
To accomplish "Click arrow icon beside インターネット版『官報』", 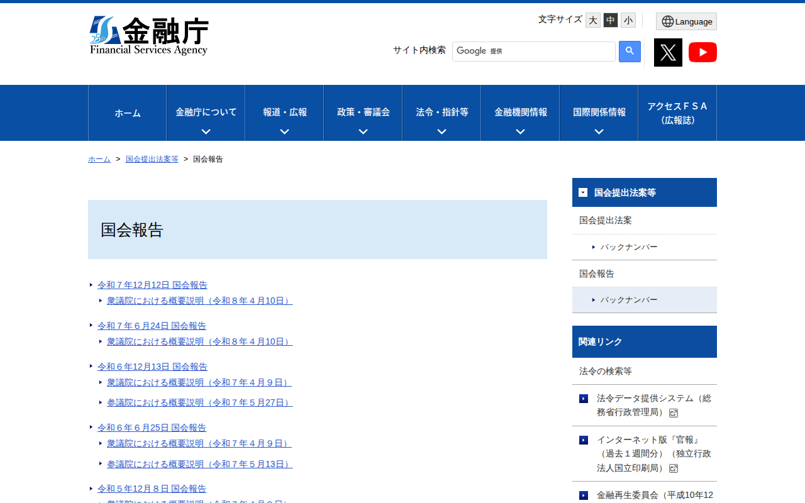I will (x=584, y=440).
